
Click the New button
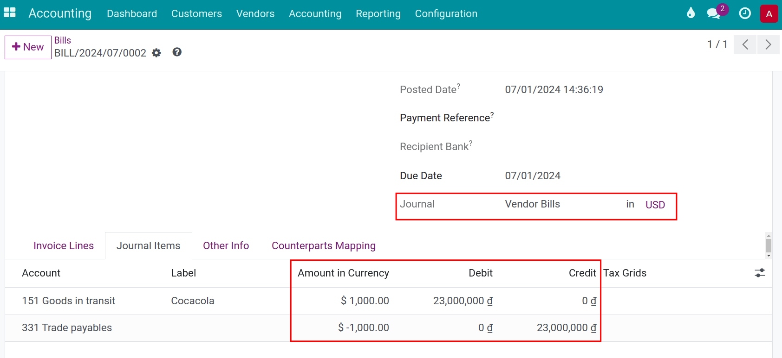pos(28,47)
